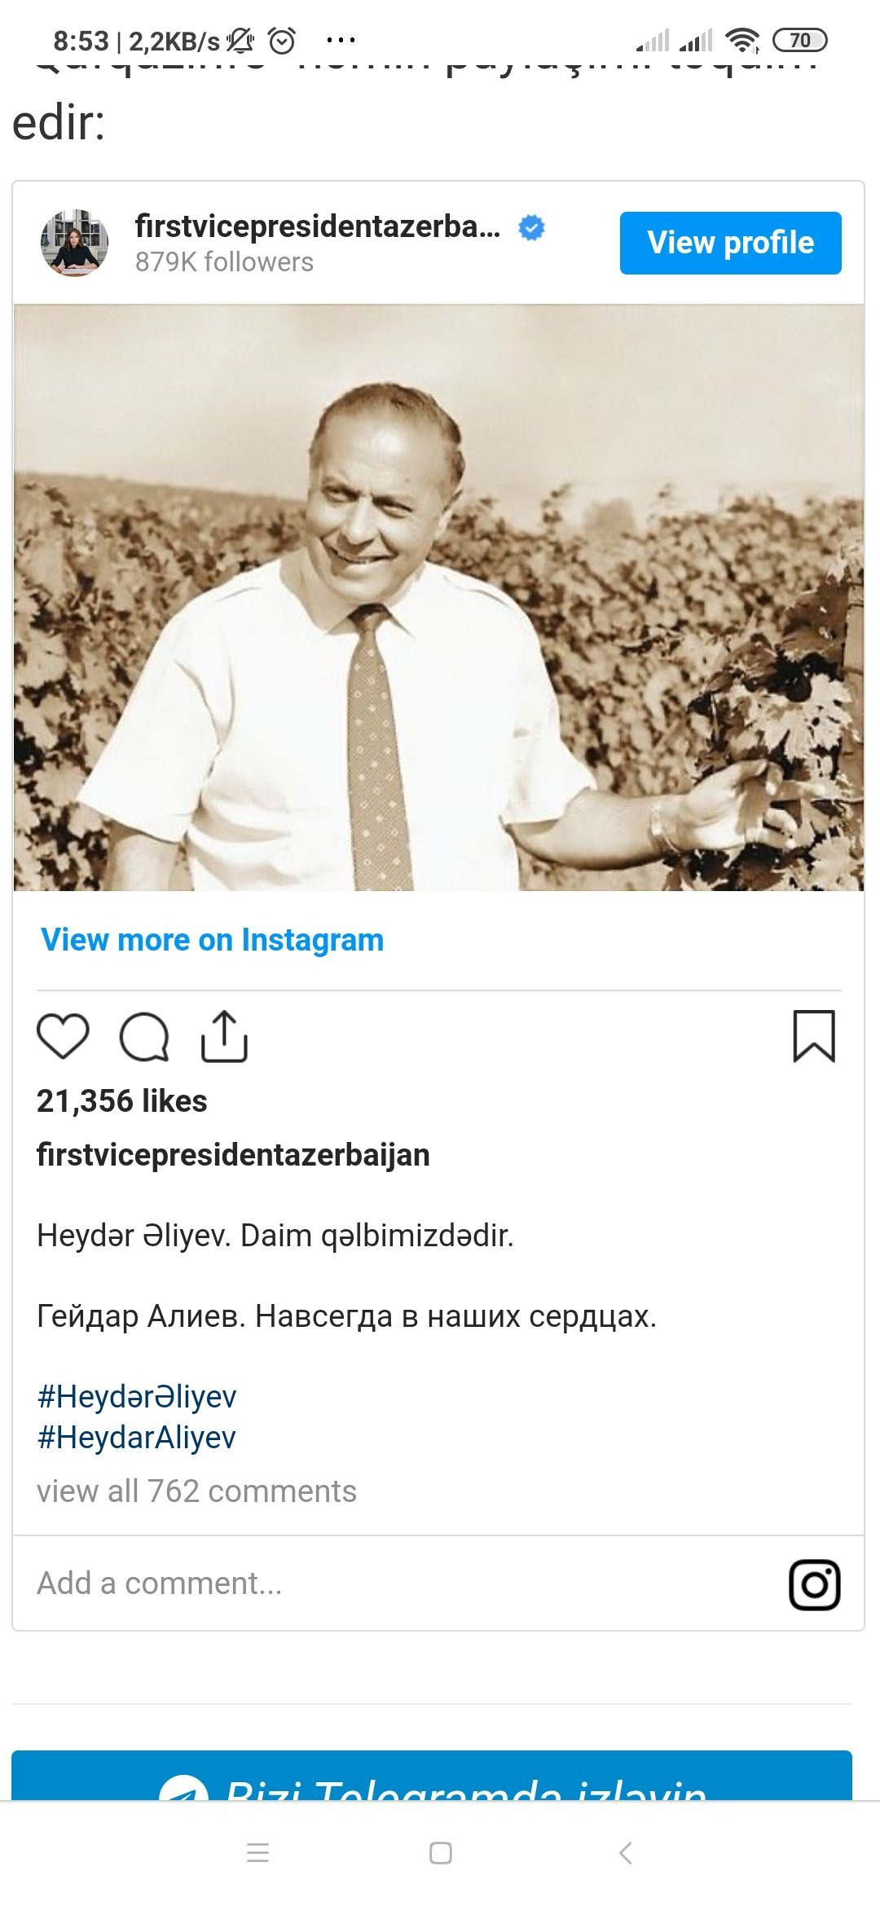880x1906 pixels.
Task: Tap the sepia photo of the post
Action: point(438,598)
